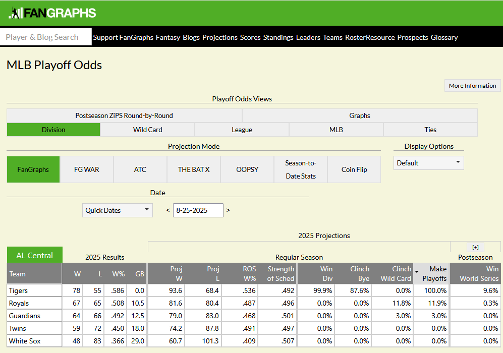Open the RosterResource menu item
The image size is (503, 353).
tap(370, 37)
